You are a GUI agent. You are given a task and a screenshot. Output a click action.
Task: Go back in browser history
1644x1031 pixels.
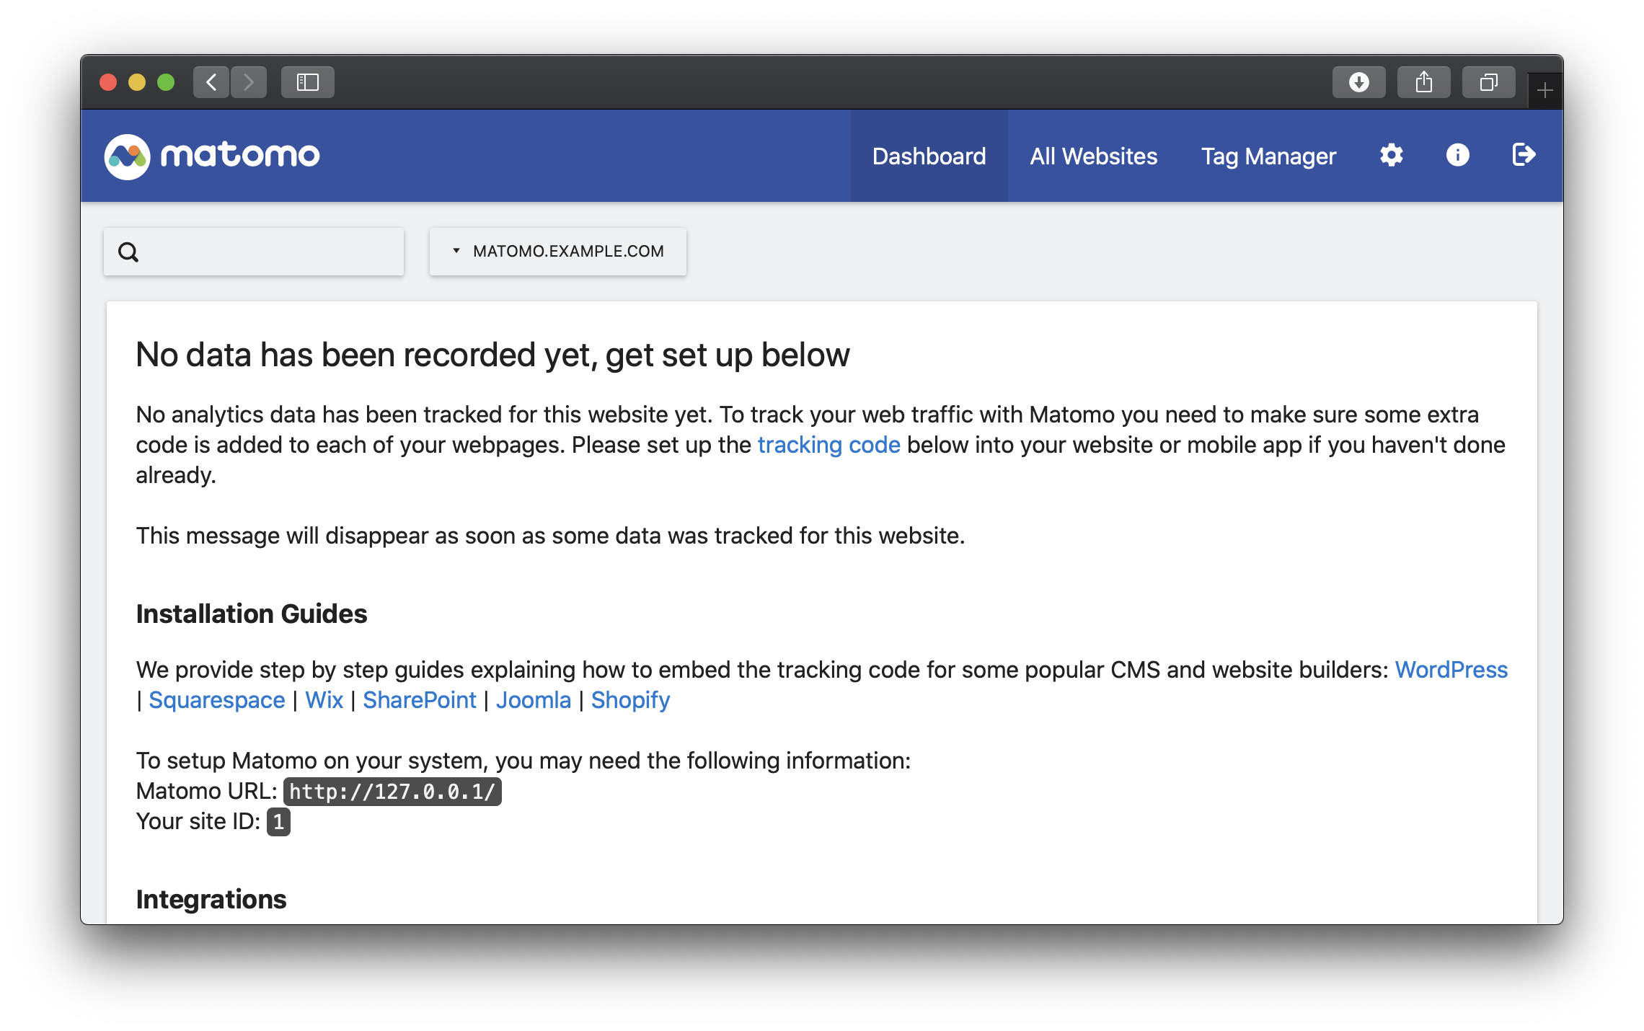(211, 82)
